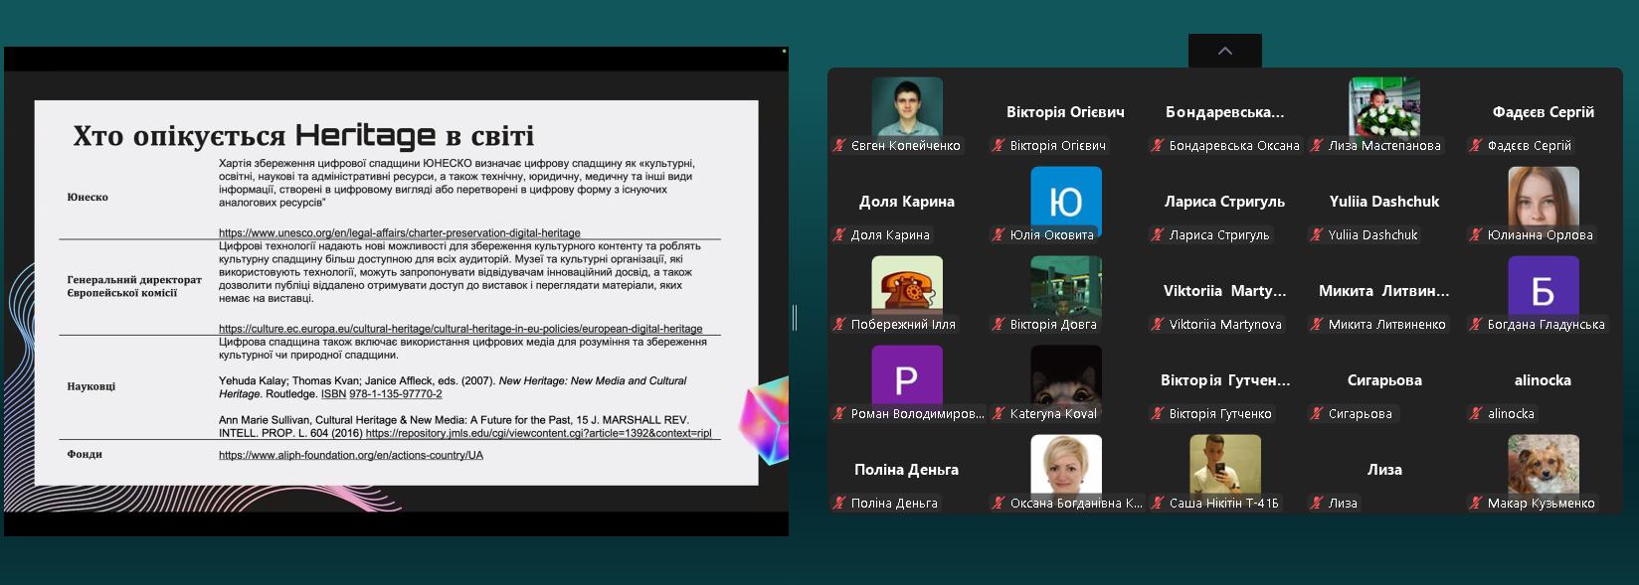1639x585 pixels.
Task: Click the muted mic icon by Фадєєв Сергій
Action: pos(1476,146)
